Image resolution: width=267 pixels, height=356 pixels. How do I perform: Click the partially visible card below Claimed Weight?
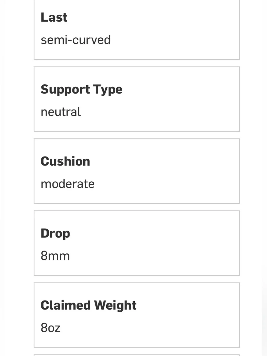137,355
